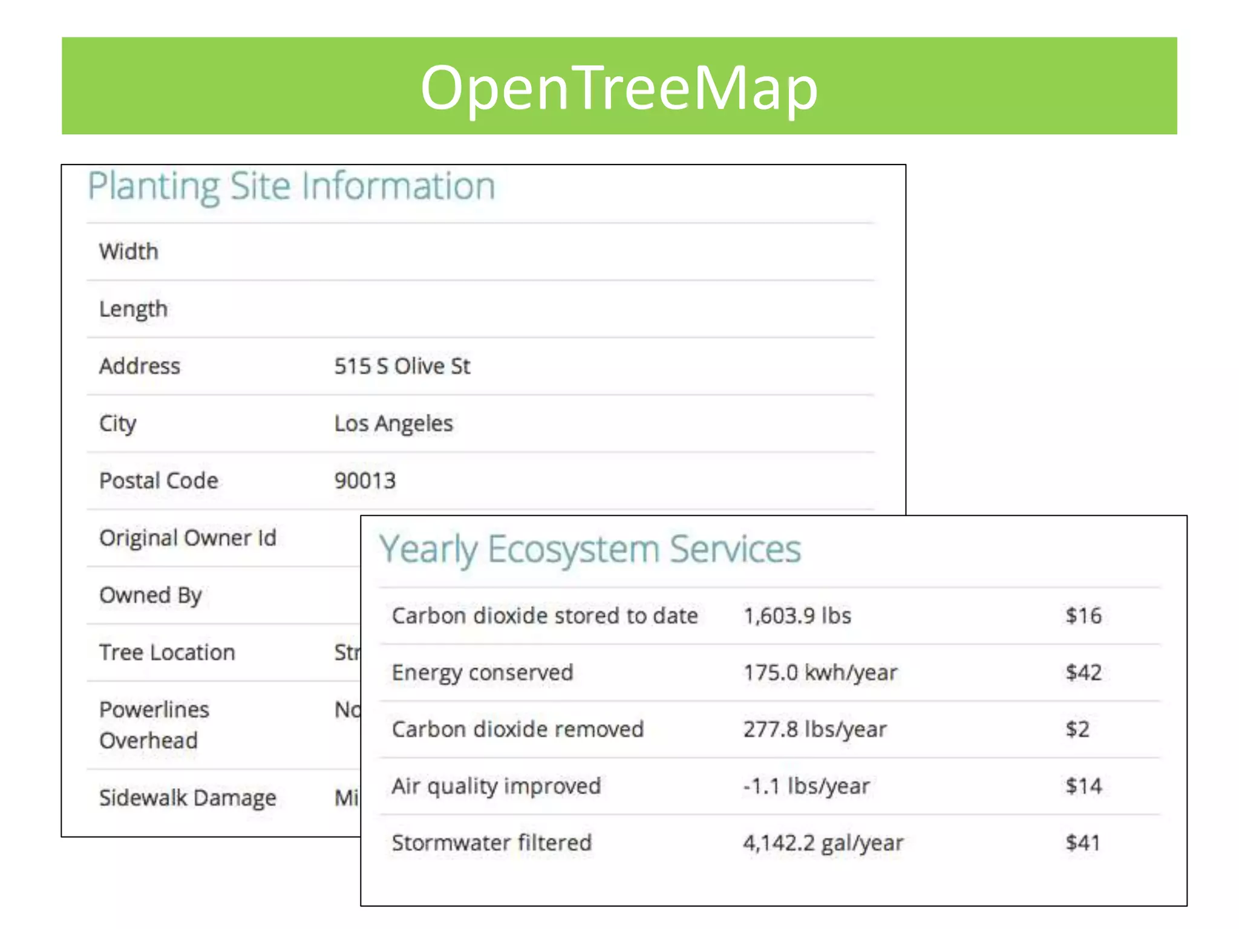Select the address value 515 S Olive St
Image resolution: width=1239 pixels, height=929 pixels.
coord(402,366)
